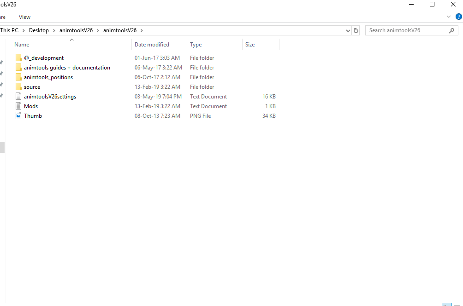Select the animtoolsV26settings text document icon
Screen dimensions: 463x306
click(18, 97)
